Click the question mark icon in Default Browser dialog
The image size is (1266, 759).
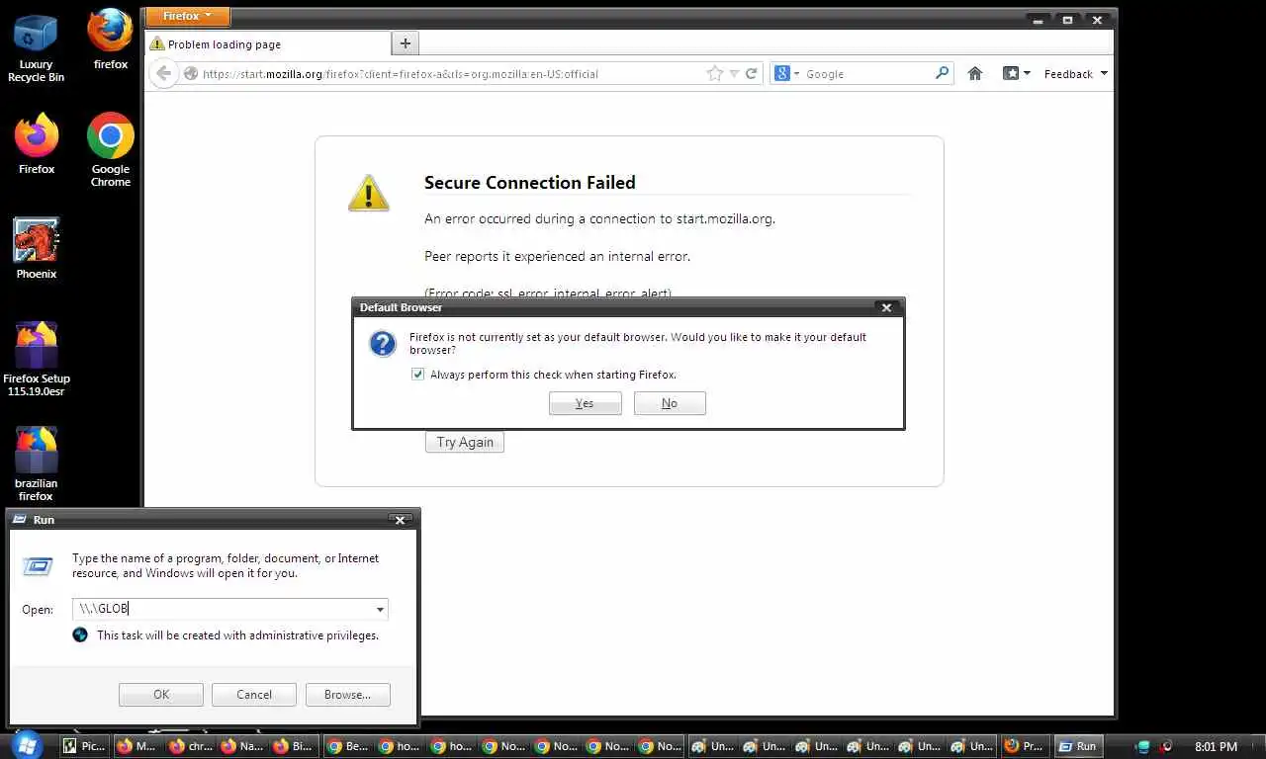coord(383,343)
